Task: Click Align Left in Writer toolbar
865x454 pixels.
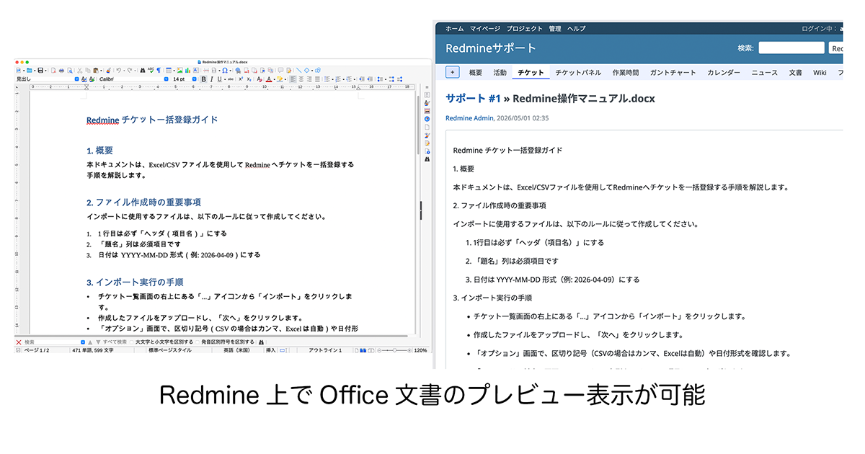Action: pos(293,79)
